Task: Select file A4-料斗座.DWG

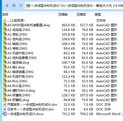Action: 19,86
